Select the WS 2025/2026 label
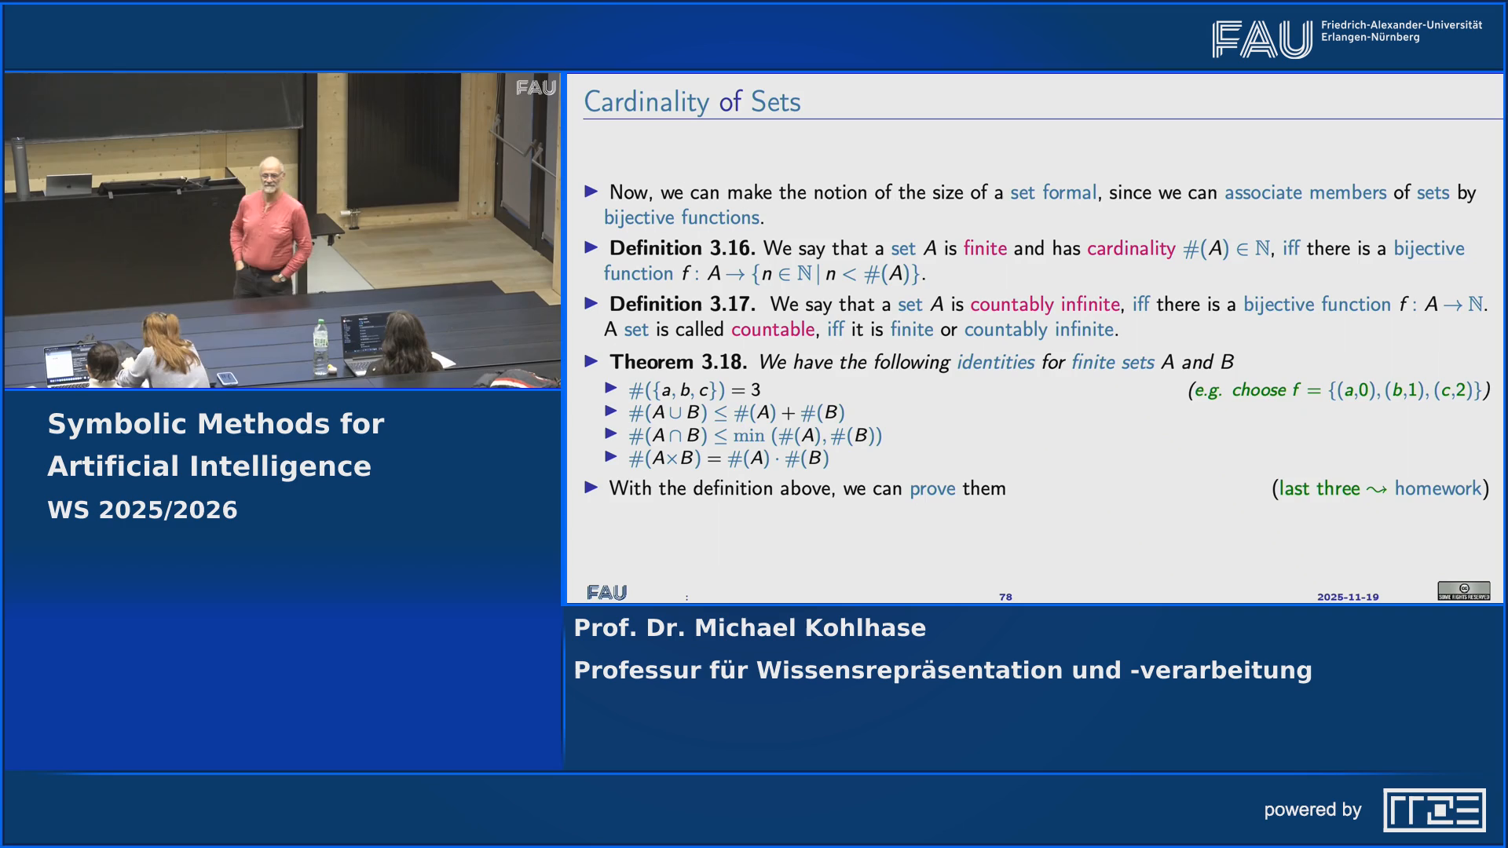Image resolution: width=1508 pixels, height=848 pixels. click(143, 510)
